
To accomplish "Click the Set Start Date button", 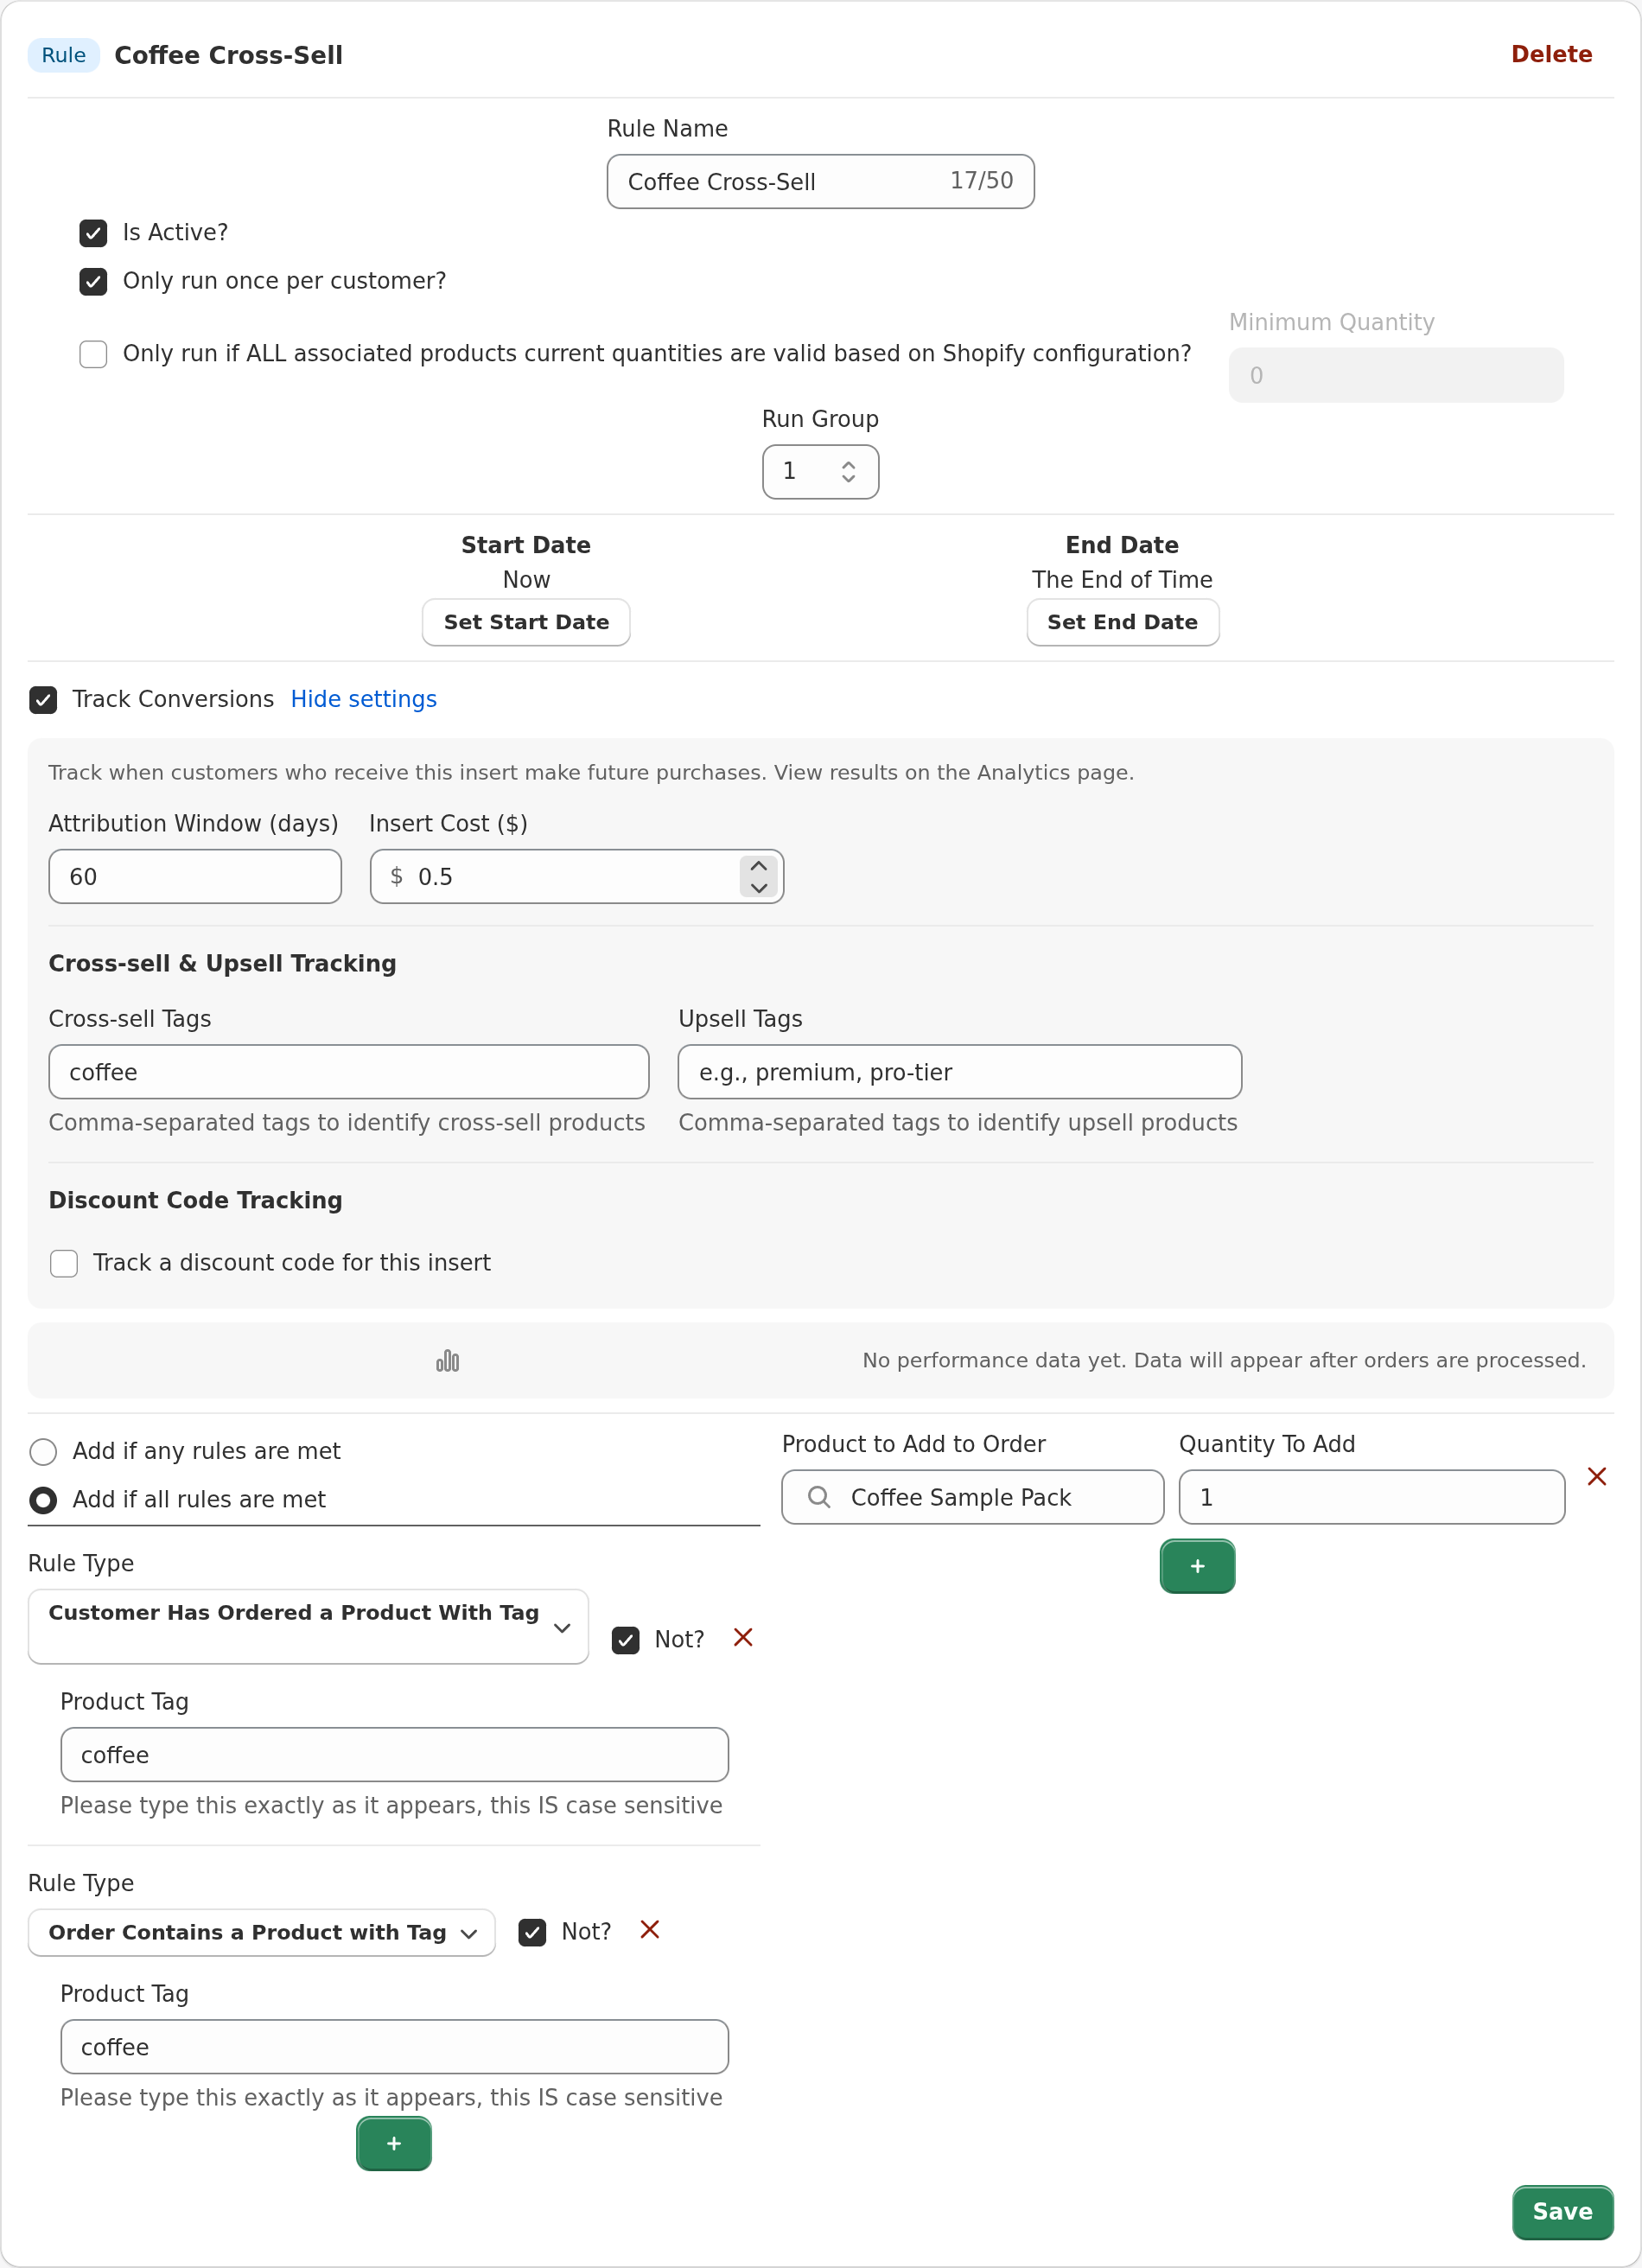I will click(525, 622).
